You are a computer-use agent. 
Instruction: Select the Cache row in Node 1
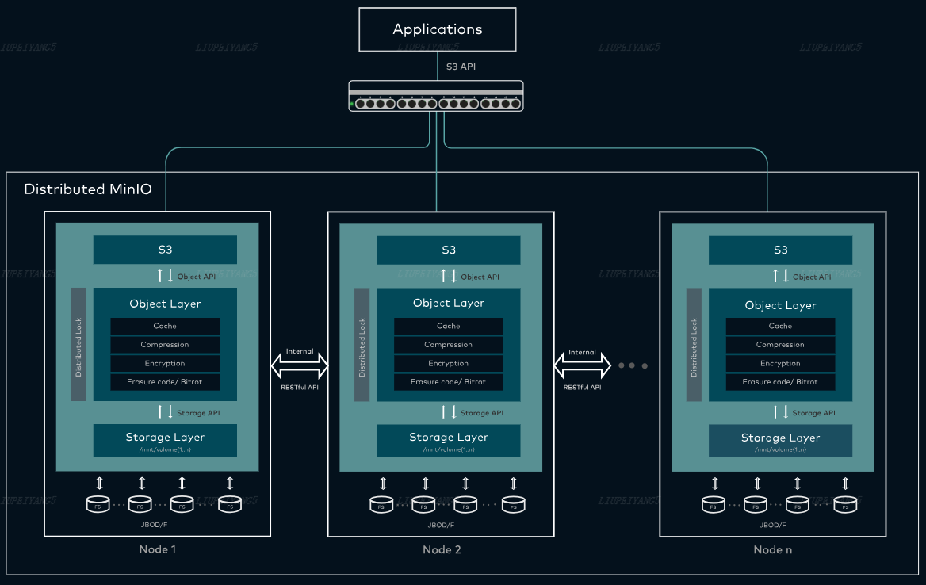165,326
